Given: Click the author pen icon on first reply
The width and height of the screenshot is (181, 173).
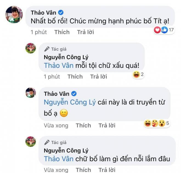Looking at the screenshot, I should click(x=47, y=49).
